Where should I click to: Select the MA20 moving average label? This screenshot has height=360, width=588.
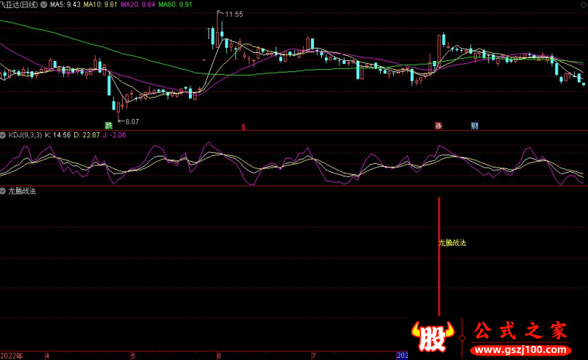tap(138, 4)
